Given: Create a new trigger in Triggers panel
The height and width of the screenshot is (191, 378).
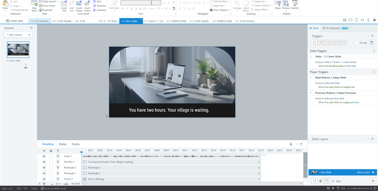Looking at the screenshot, I should [x=314, y=43].
